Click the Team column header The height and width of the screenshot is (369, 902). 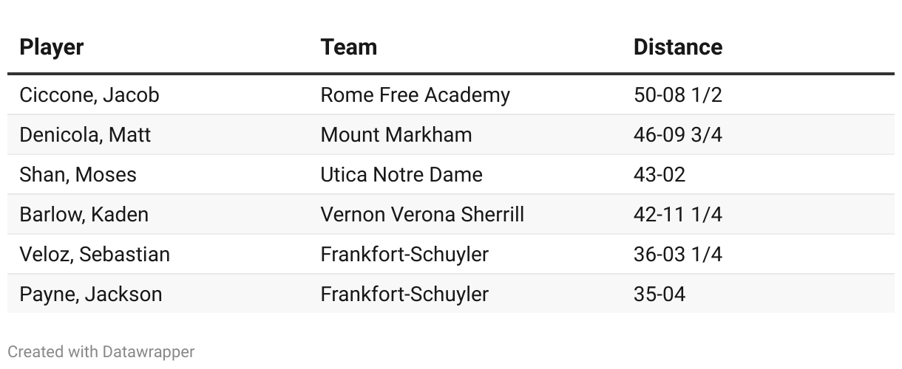tap(349, 47)
